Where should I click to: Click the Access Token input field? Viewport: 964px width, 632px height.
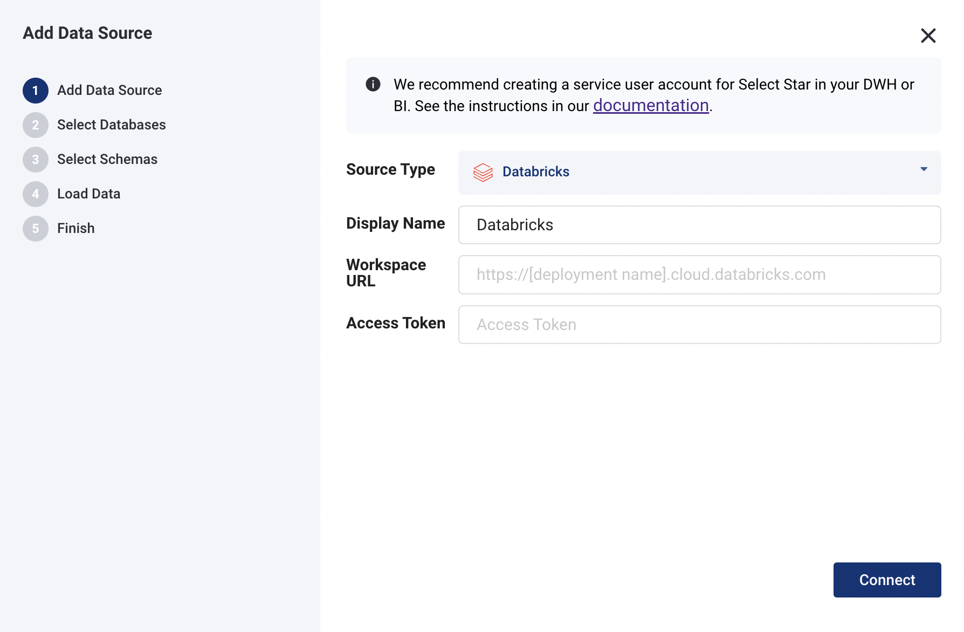coord(699,325)
